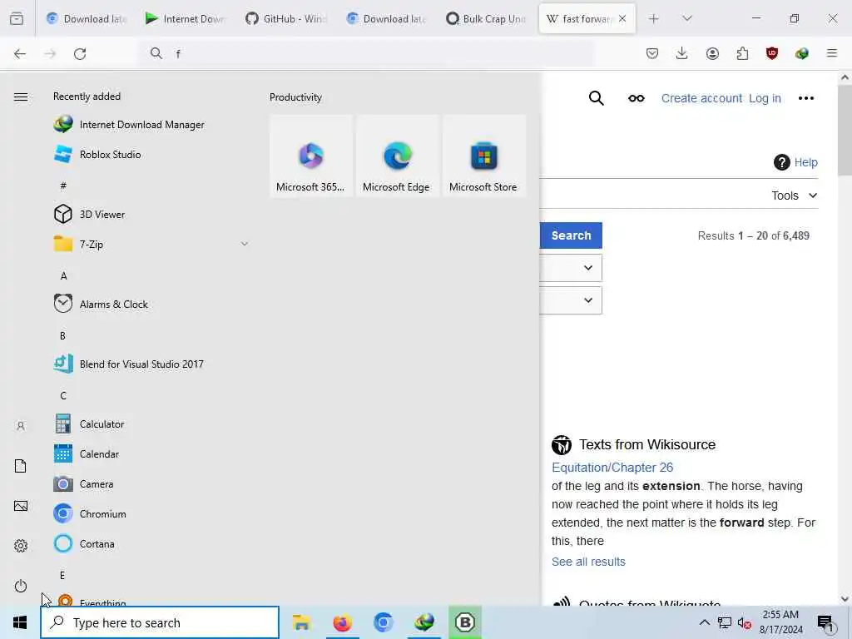Open Bulk Crap Uninstaller taskbar icon
This screenshot has height=639, width=852.
click(x=464, y=622)
